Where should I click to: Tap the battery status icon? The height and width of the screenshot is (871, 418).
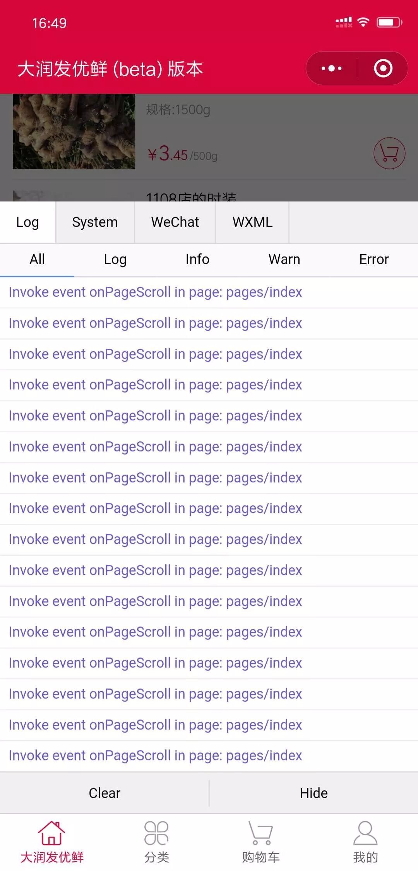tap(389, 22)
